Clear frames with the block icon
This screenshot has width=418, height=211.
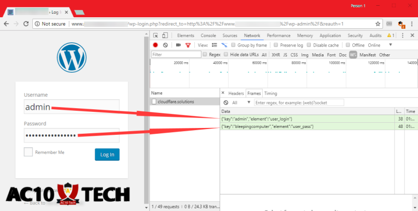click(x=226, y=102)
